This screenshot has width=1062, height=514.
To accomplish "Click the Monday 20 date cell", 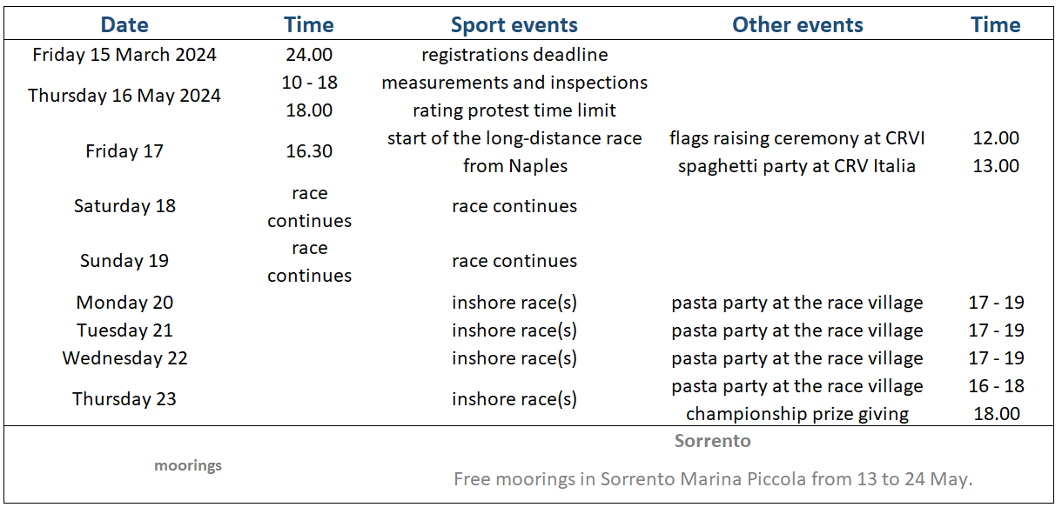I will point(124,303).
